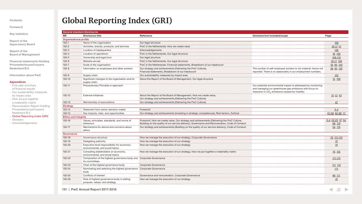Open Contents in the sidebar
This screenshot has height=204, width=362.
click(x=16, y=20)
